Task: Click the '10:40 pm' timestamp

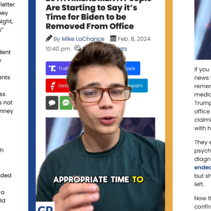Action: pos(58,49)
